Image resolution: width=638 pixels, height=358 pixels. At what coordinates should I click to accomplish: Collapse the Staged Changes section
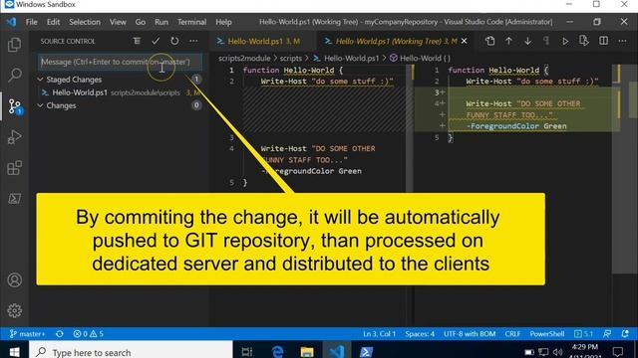[40, 80]
